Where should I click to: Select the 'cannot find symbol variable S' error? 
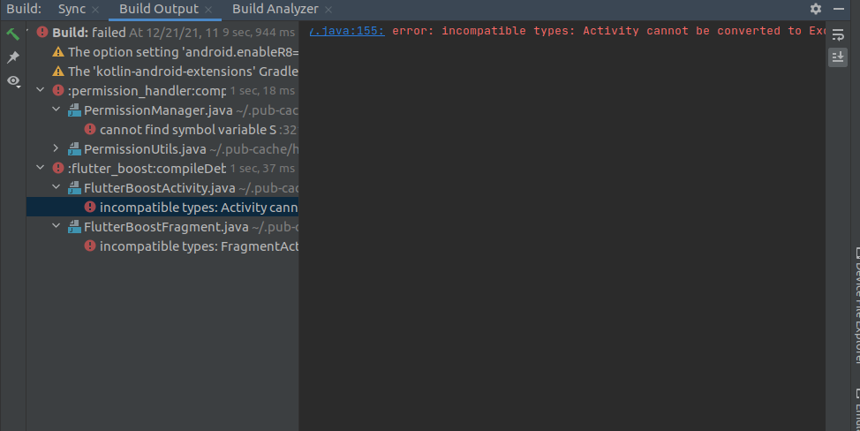[162, 130]
